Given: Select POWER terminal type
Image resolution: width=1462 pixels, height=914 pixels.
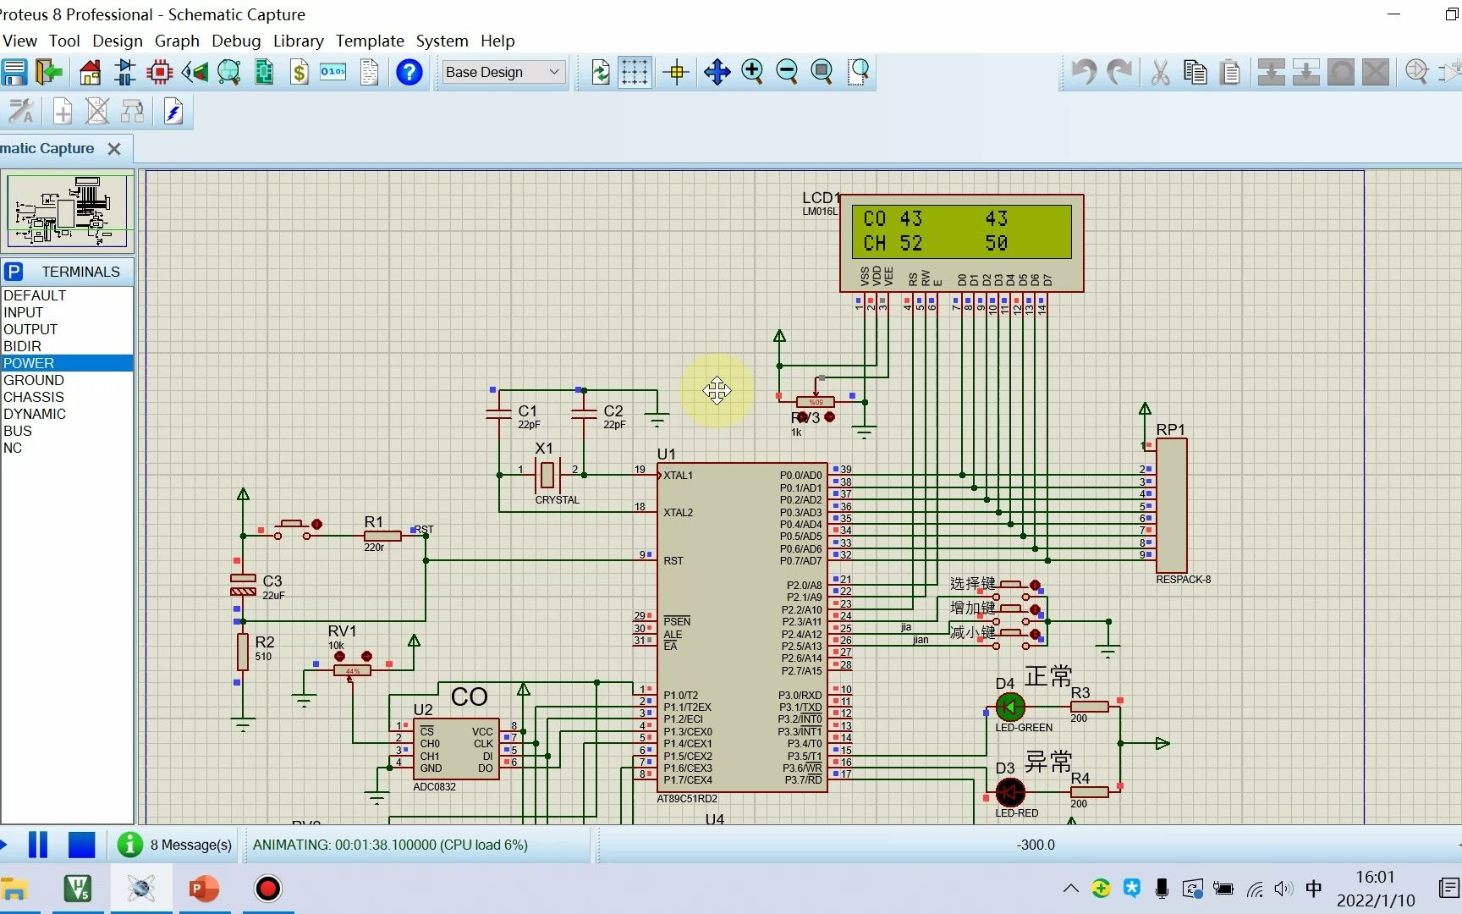Looking at the screenshot, I should tap(67, 363).
